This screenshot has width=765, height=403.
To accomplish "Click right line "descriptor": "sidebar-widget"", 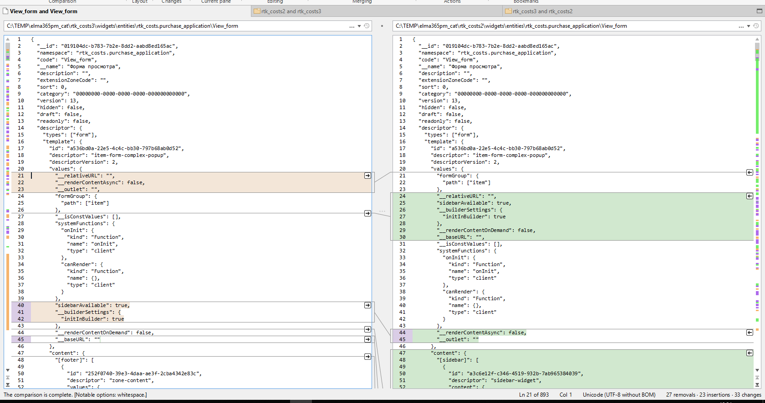I will [495, 380].
